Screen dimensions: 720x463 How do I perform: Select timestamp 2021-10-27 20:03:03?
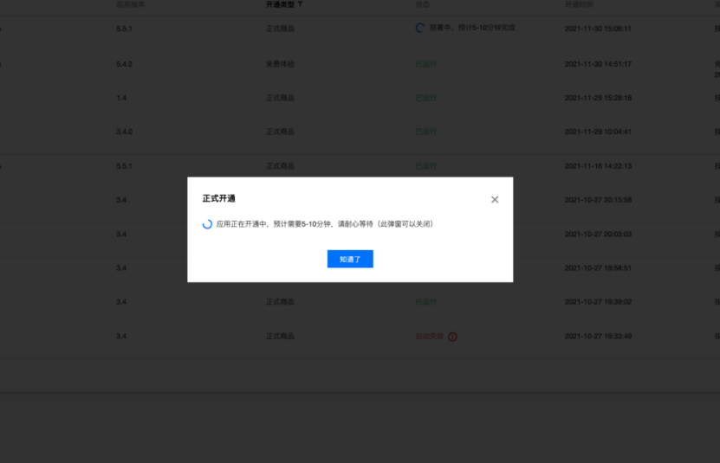click(x=598, y=235)
